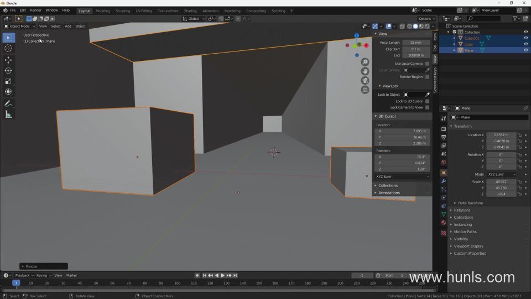
Task: Open the Options dropdown in header
Action: [x=426, y=19]
